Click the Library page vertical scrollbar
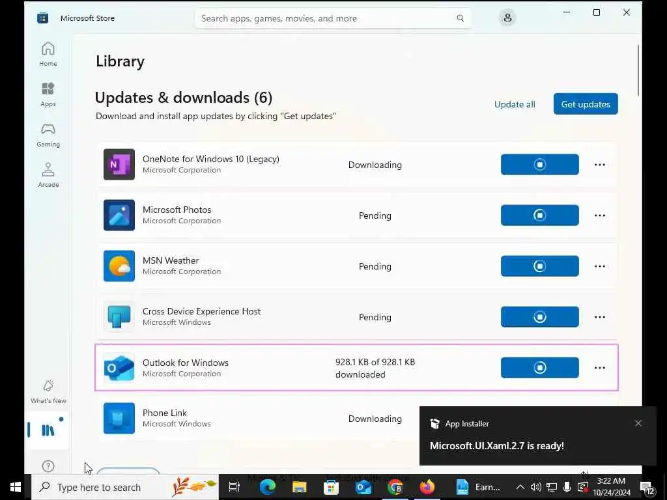This screenshot has height=500, width=667. tap(638, 70)
